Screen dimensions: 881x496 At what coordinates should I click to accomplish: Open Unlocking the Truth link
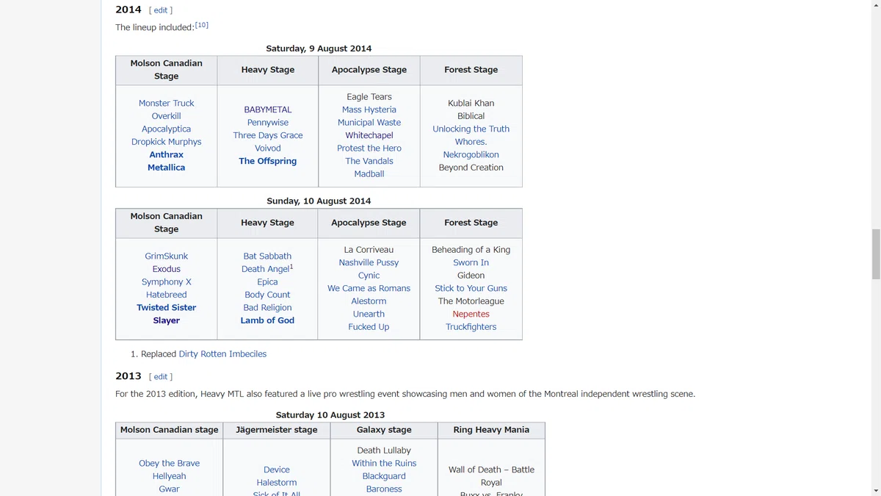[471, 129]
